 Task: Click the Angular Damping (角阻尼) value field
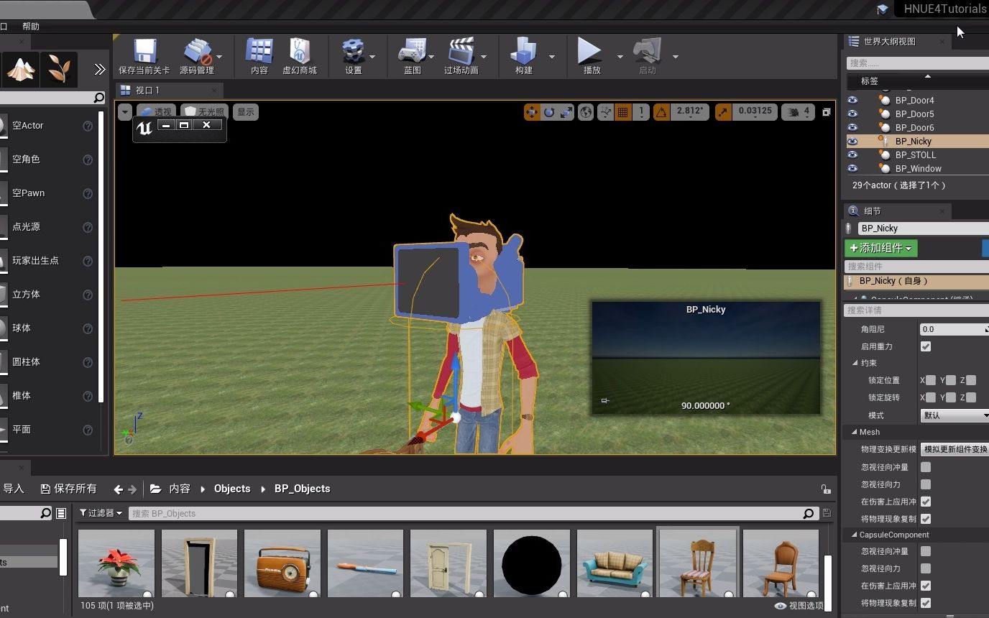click(954, 329)
